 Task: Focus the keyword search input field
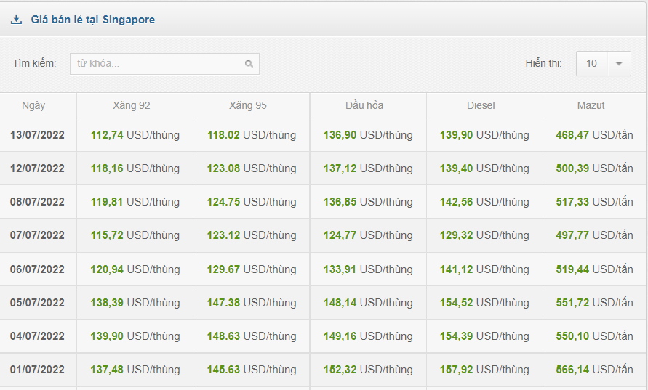coord(156,64)
